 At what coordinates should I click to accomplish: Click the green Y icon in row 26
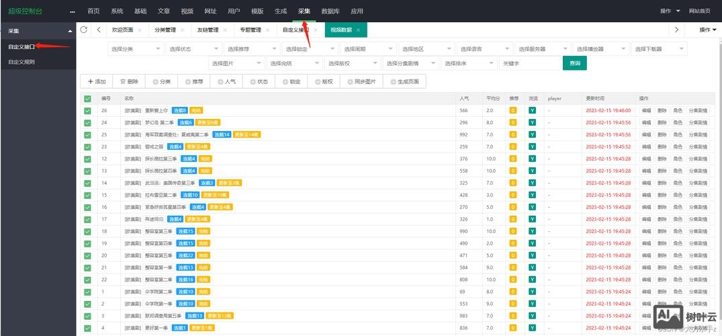[x=533, y=111]
